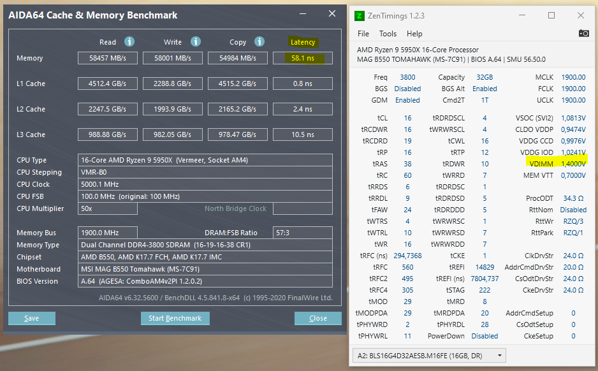Open the File menu in ZenTimings

[363, 34]
